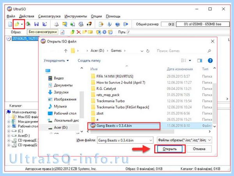The image size is (234, 176).
Task: Click the horizontal scrollbar of file list
Action: tap(132, 132)
